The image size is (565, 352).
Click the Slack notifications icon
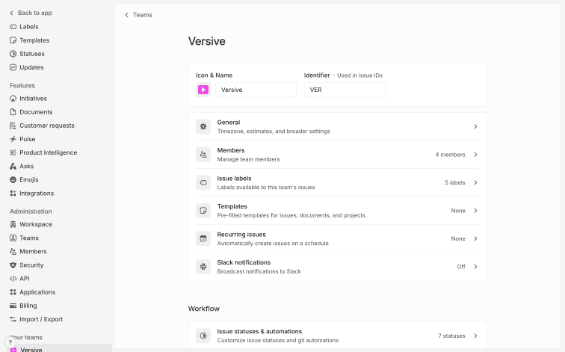tap(203, 267)
